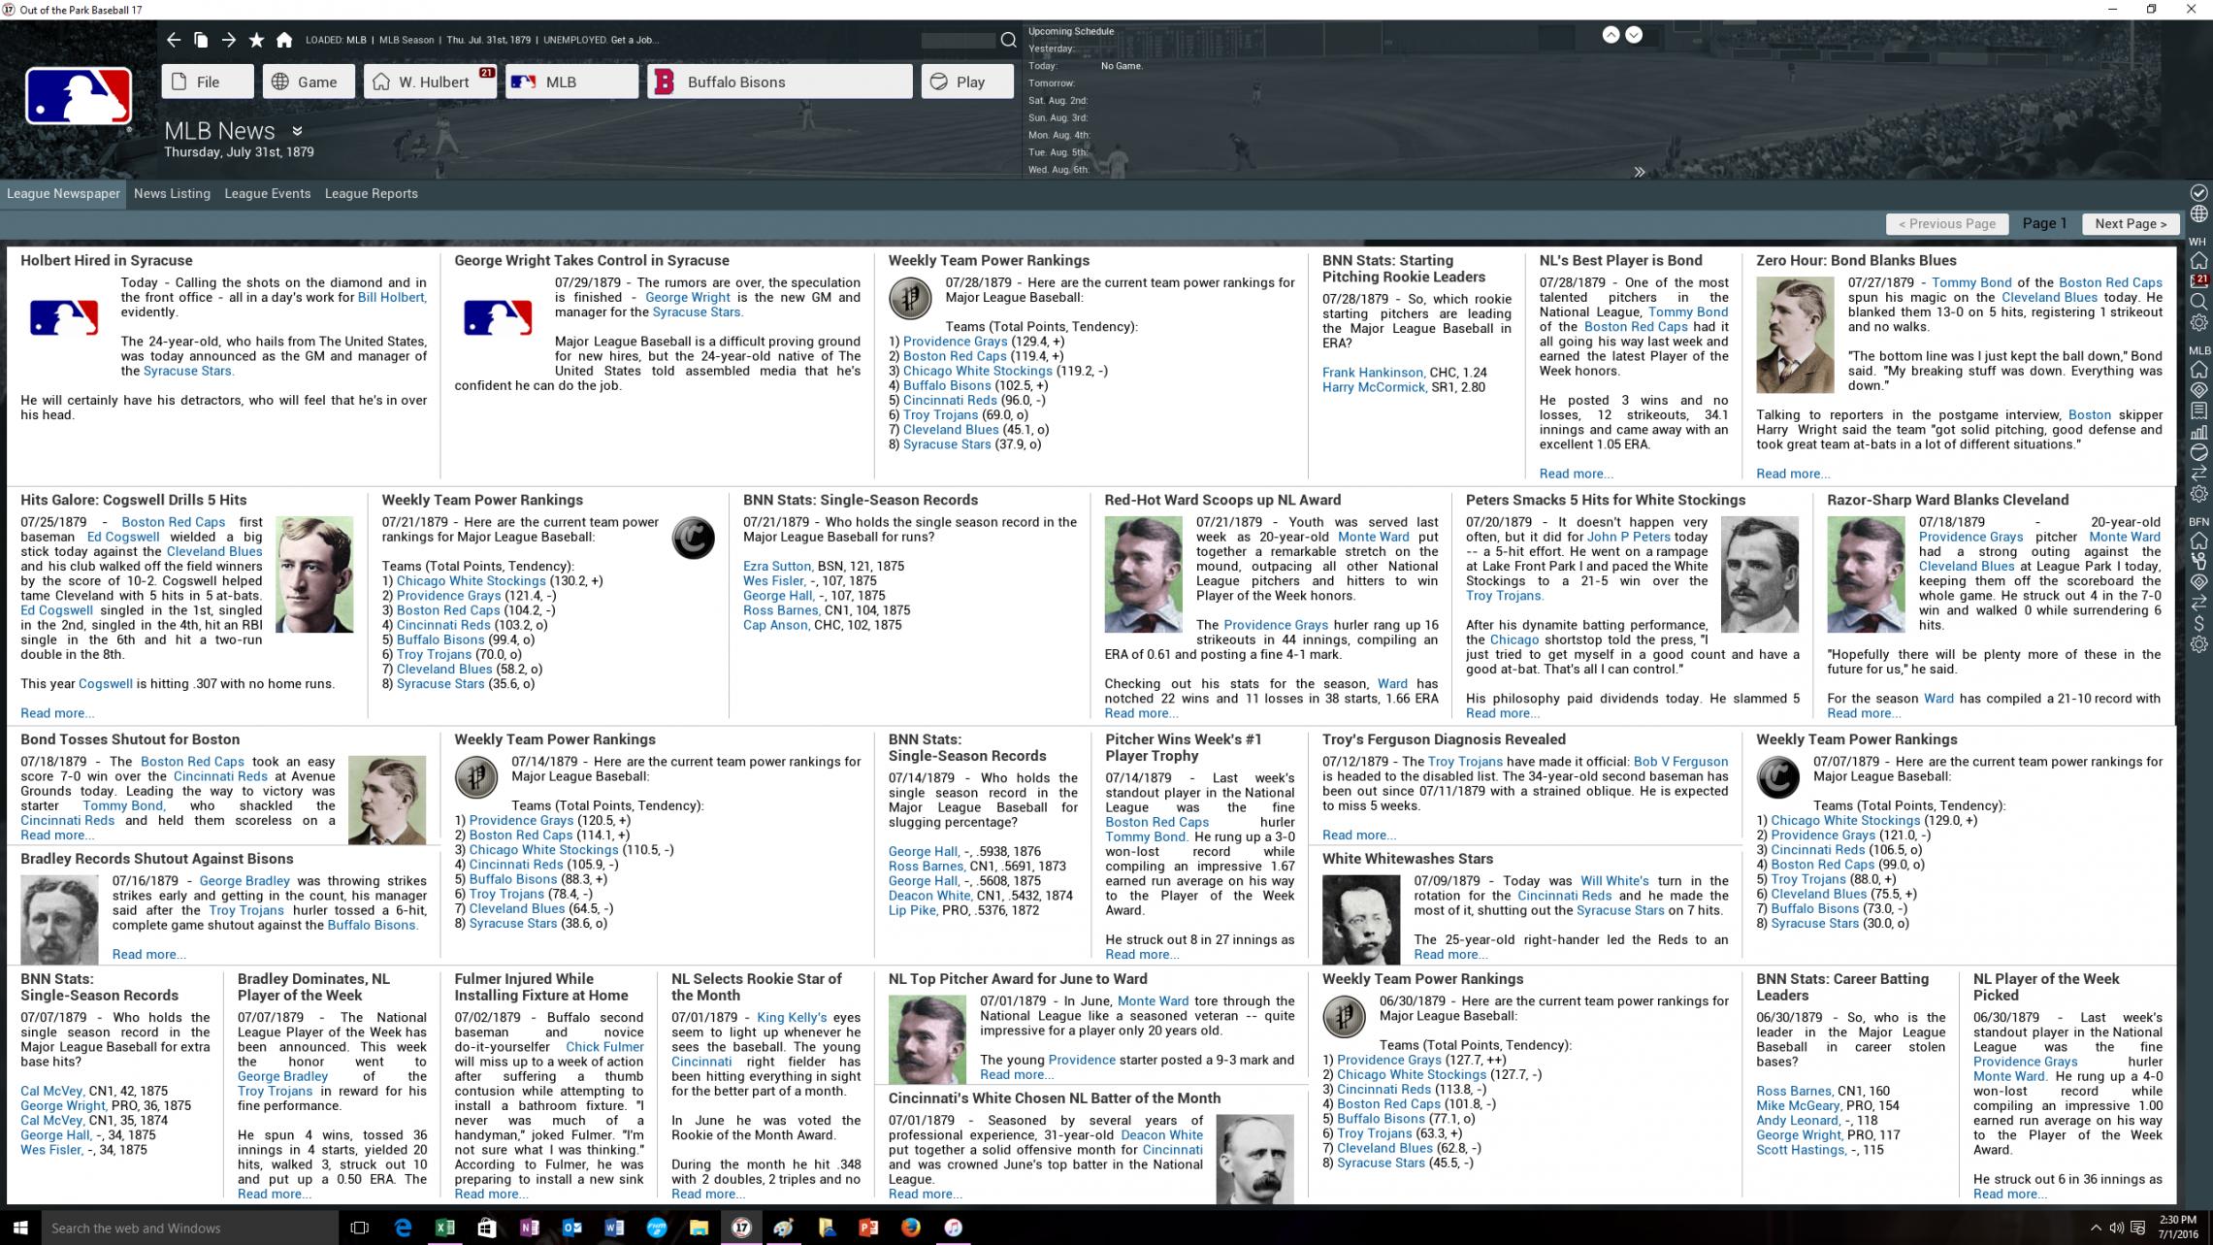Open iTunes from the Windows taskbar

(953, 1228)
